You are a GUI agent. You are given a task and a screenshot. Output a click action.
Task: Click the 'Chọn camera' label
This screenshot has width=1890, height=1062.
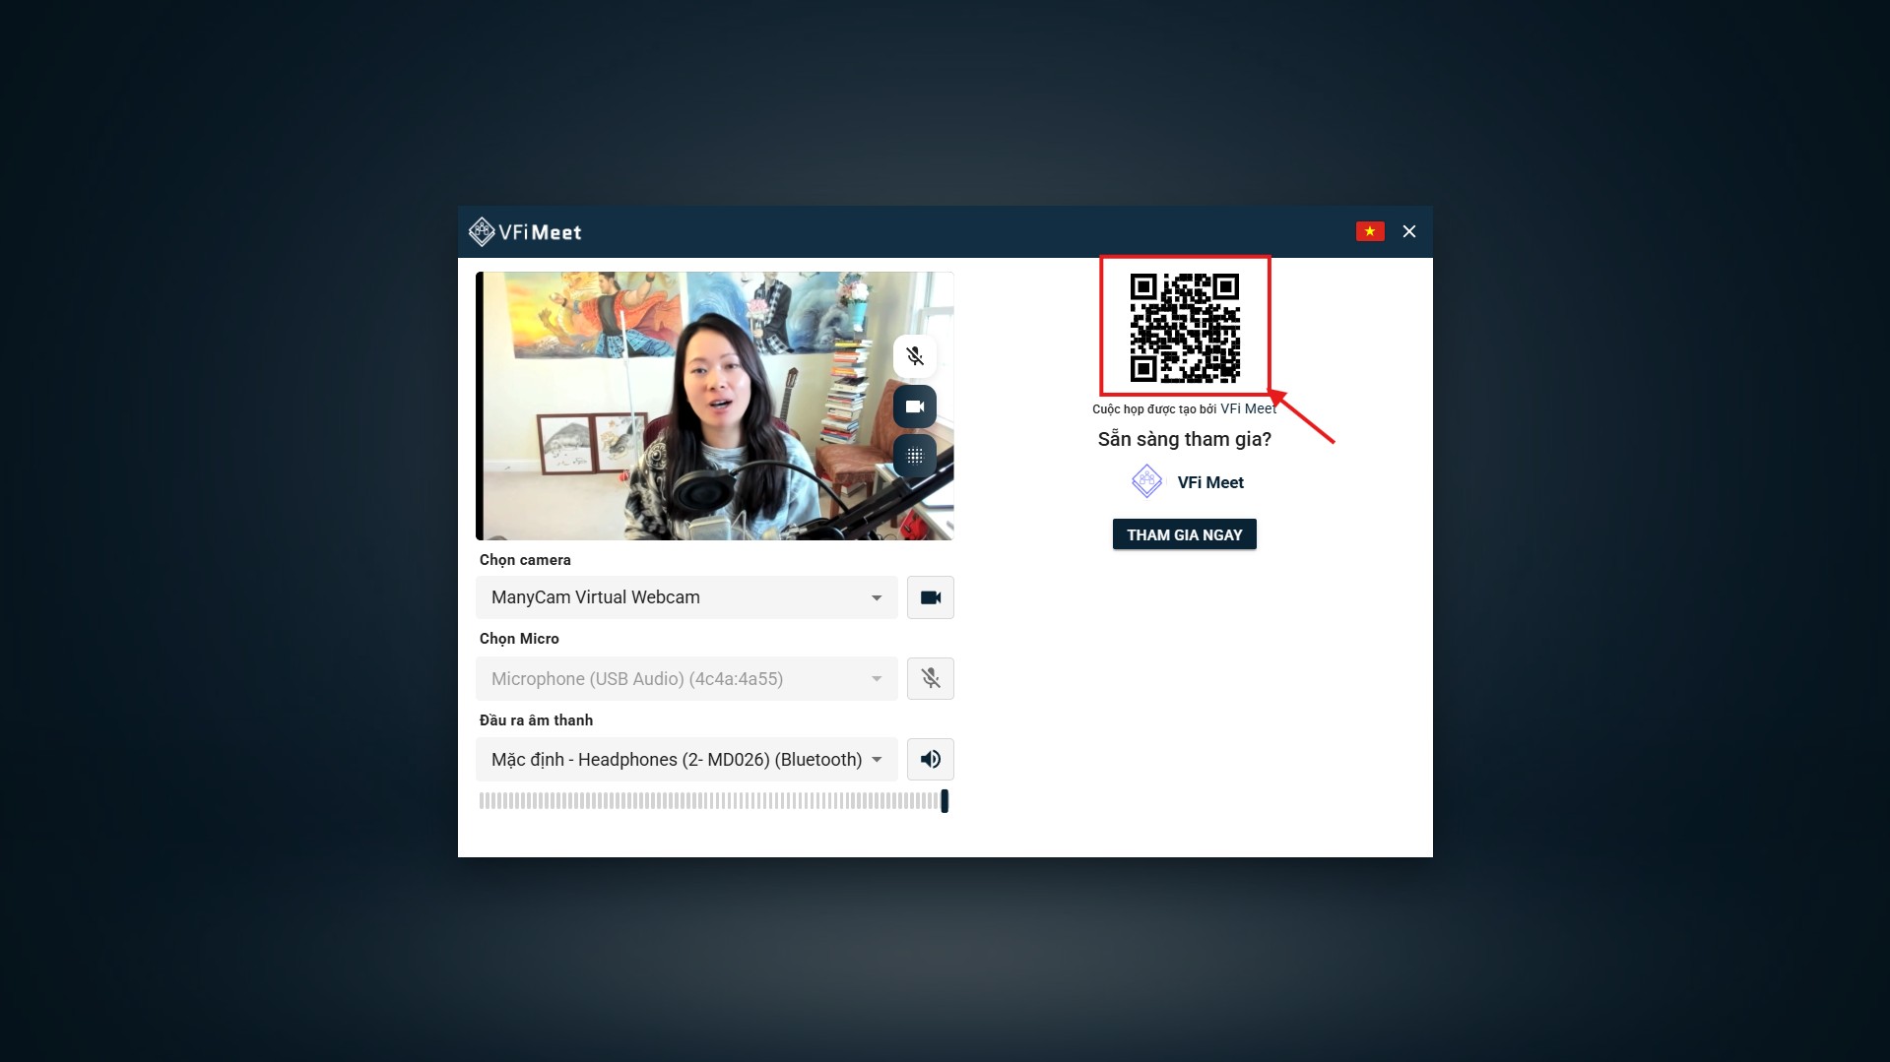525,559
